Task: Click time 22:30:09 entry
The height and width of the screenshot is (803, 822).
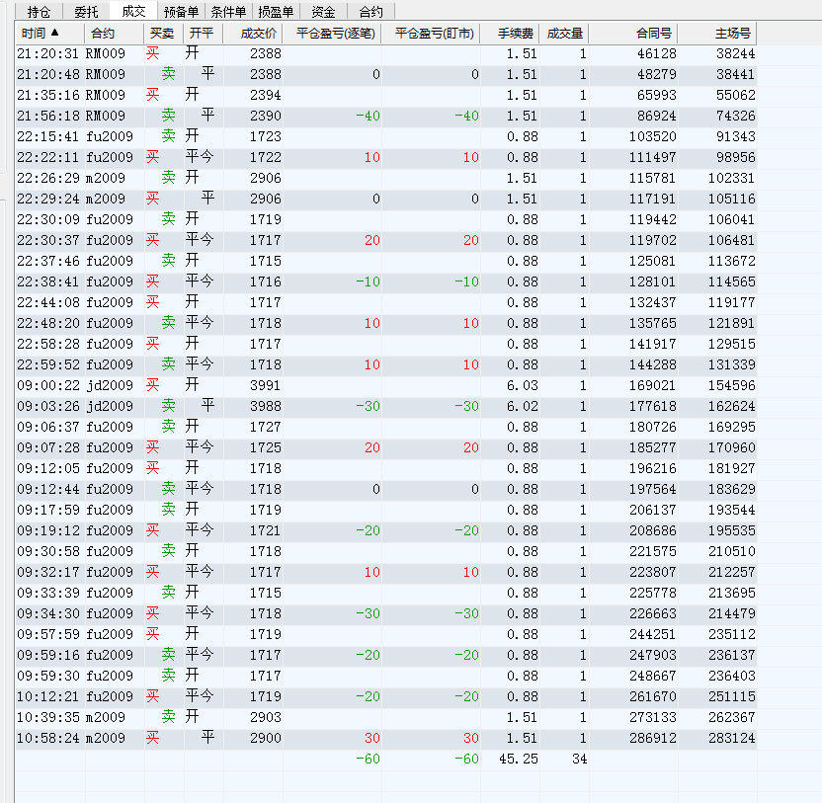Action: point(48,219)
